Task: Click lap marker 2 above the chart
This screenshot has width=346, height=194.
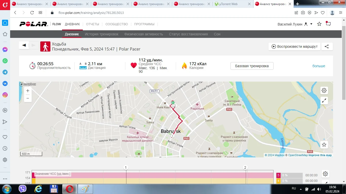Action: click(x=245, y=167)
